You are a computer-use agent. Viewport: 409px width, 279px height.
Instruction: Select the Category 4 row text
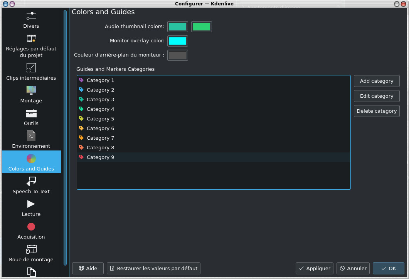tap(101, 109)
